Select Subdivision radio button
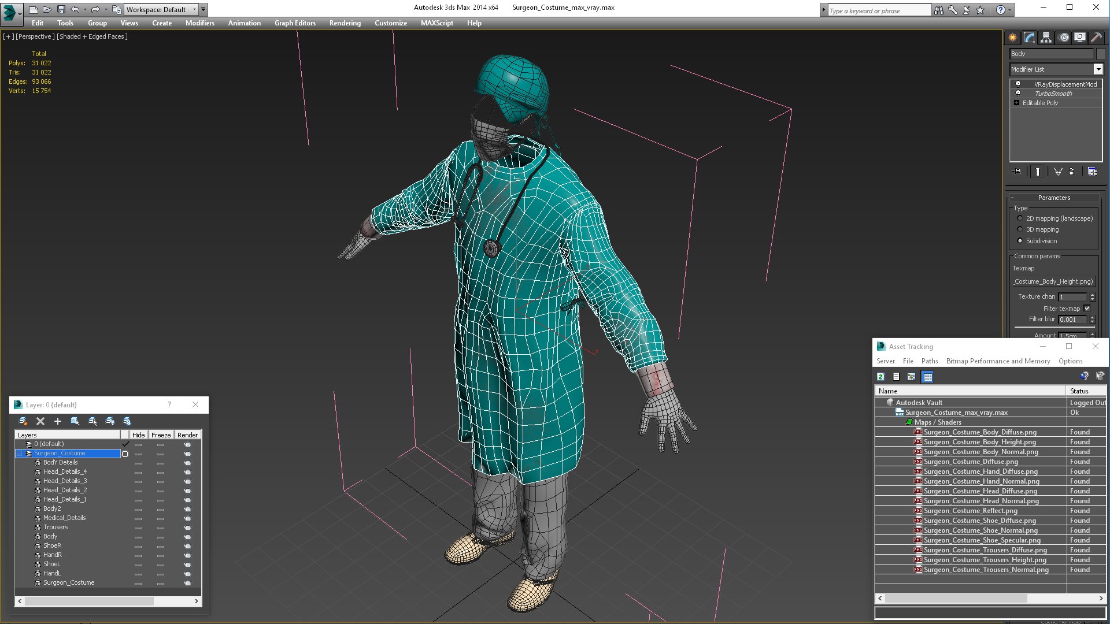 tap(1020, 241)
